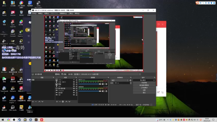Click the 退出 exit button

point(144,93)
